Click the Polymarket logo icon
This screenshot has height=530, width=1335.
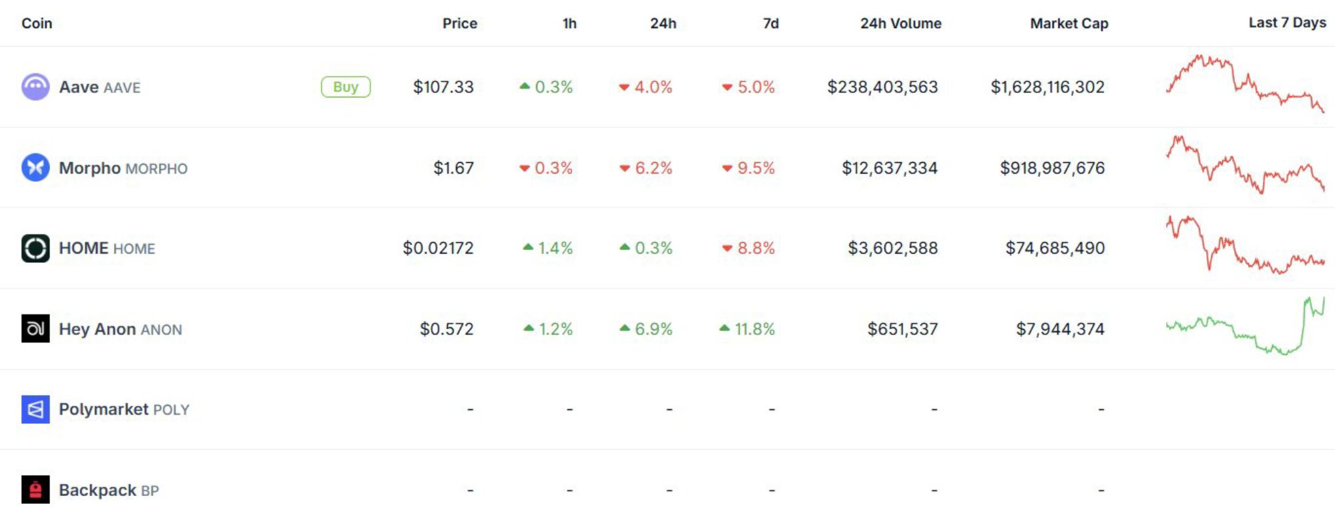[35, 409]
